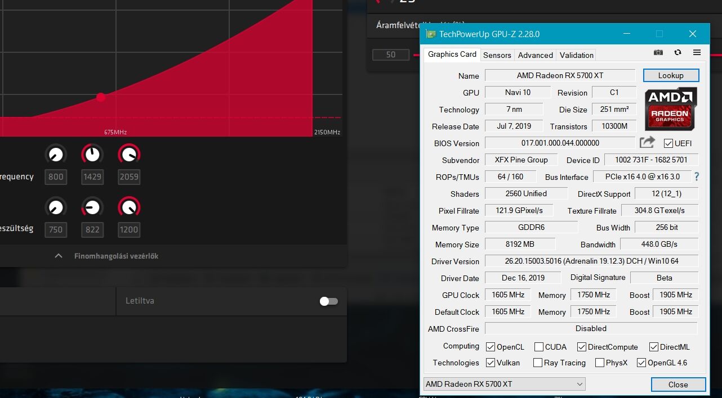Click the Shaders value 2560 Unified
This screenshot has height=398, width=722.
pos(526,193)
